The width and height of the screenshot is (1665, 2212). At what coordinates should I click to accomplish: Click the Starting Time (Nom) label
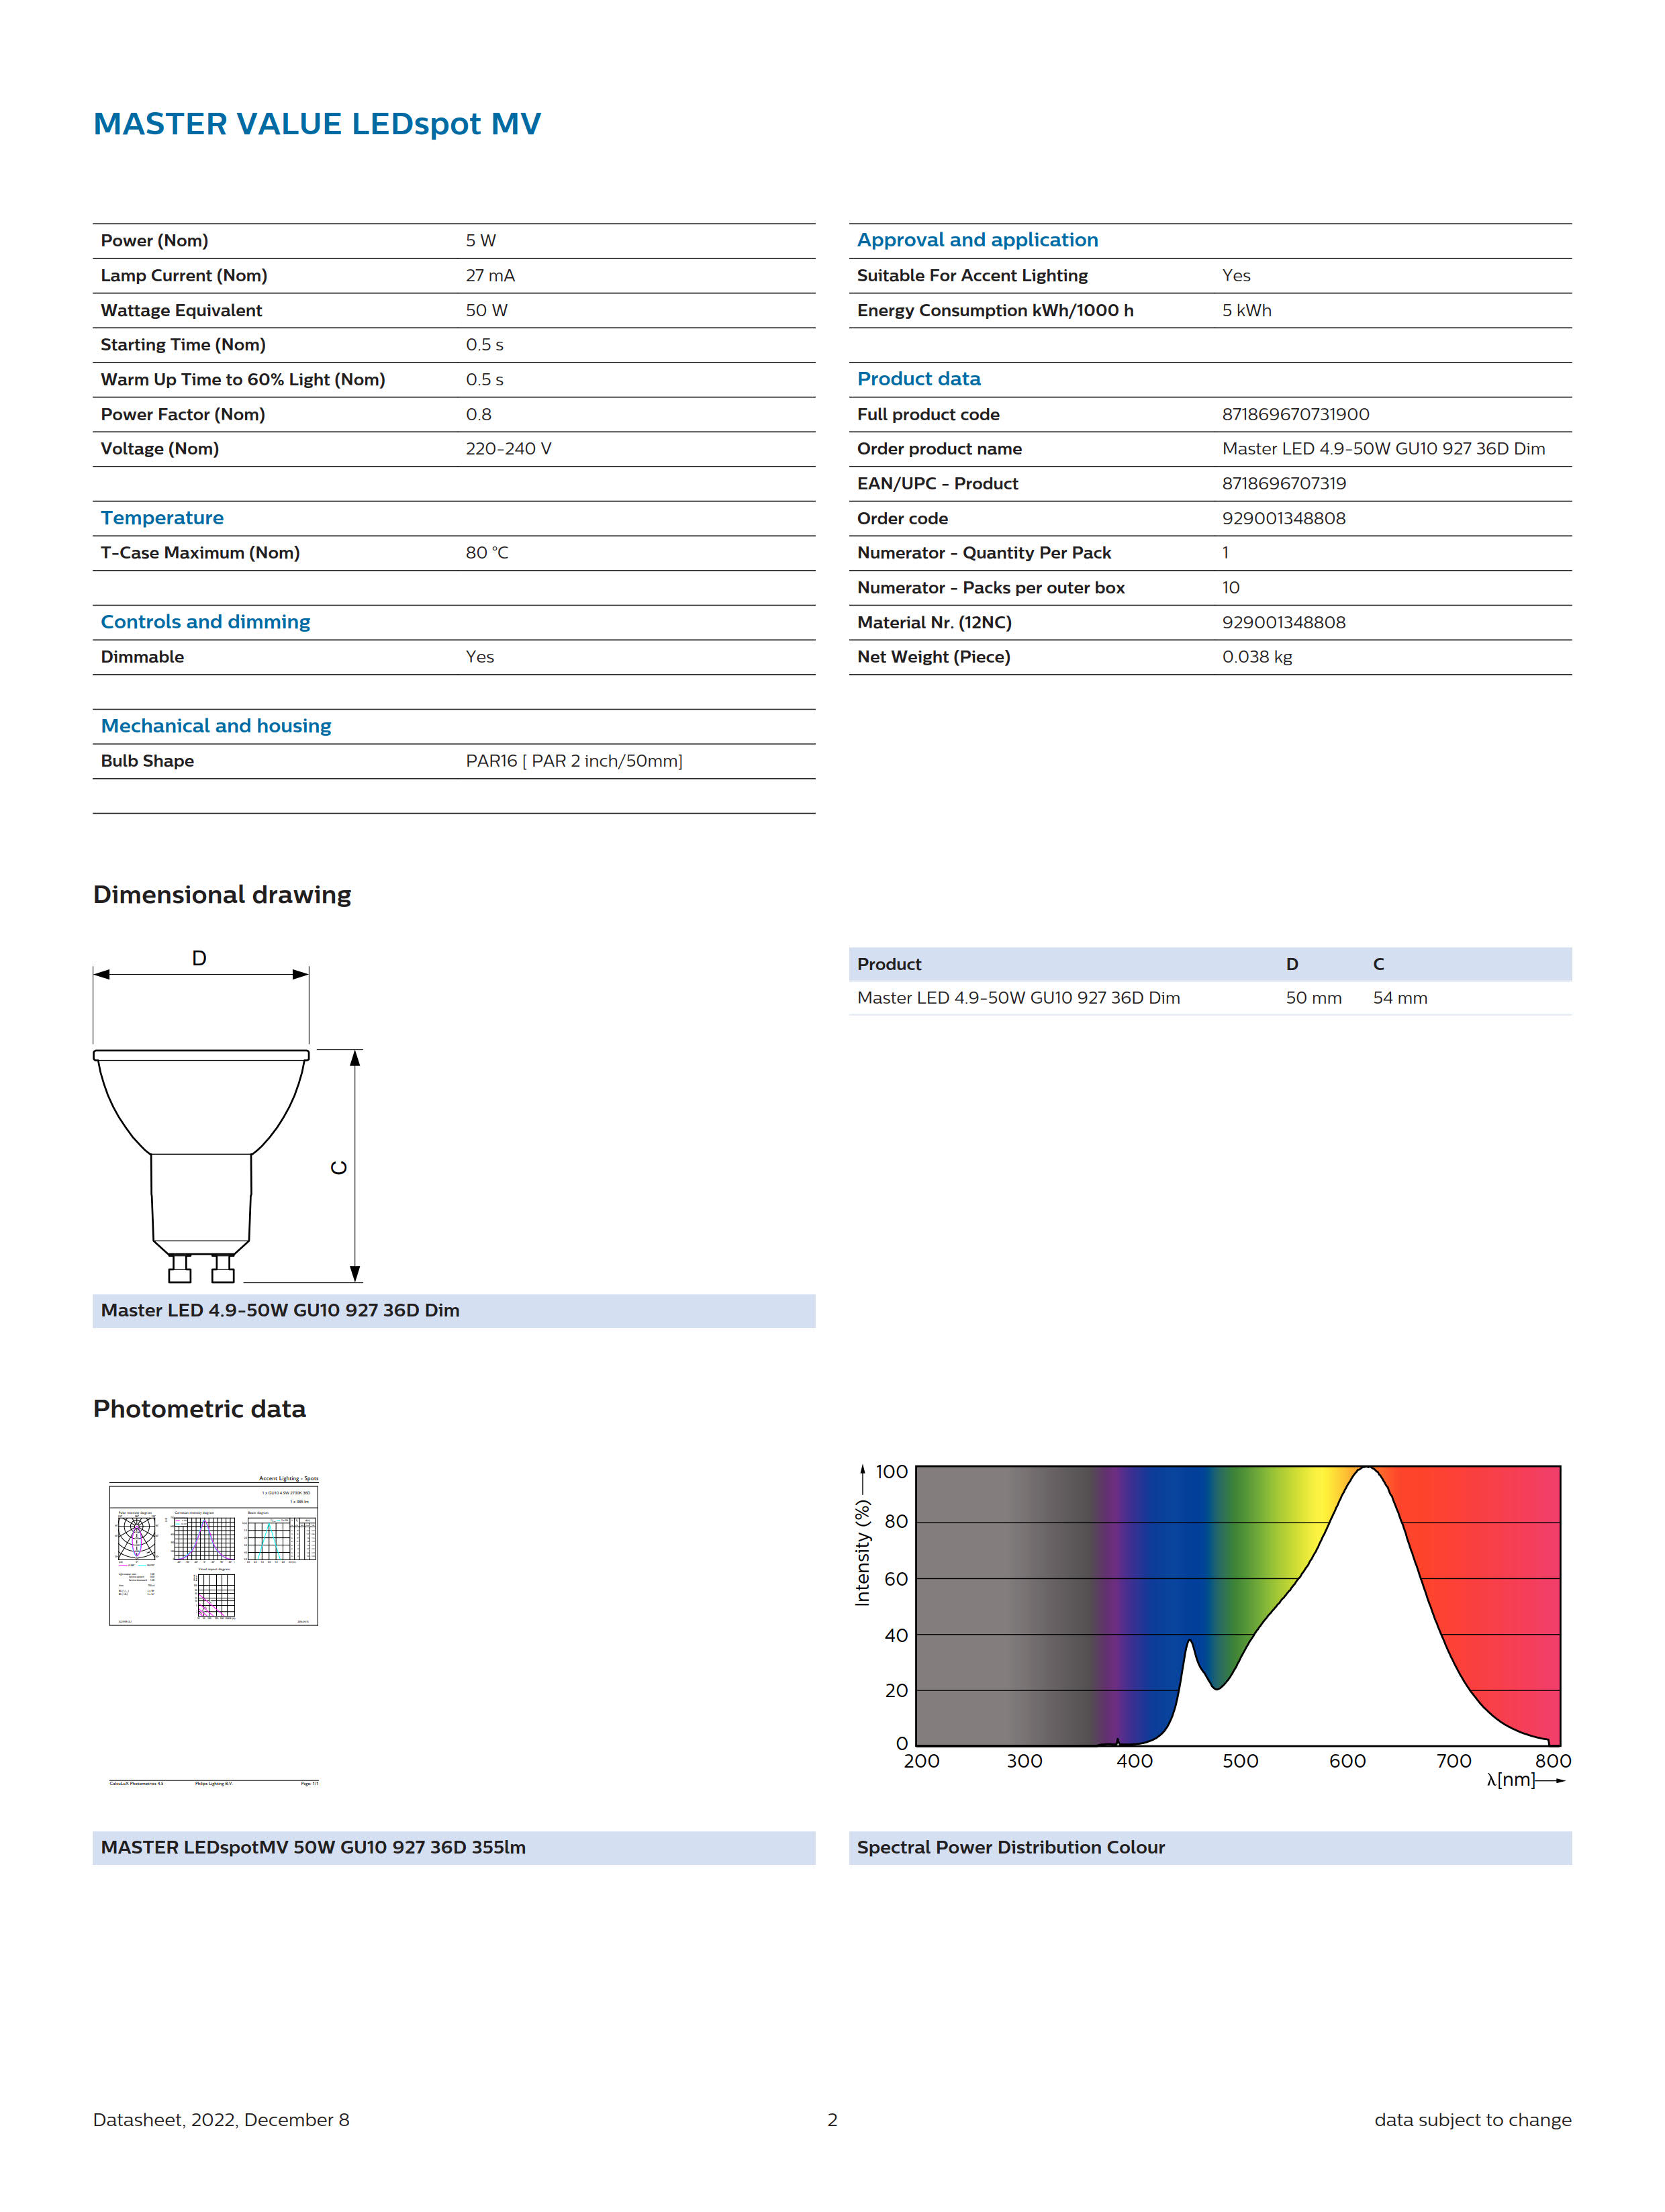[x=183, y=345]
